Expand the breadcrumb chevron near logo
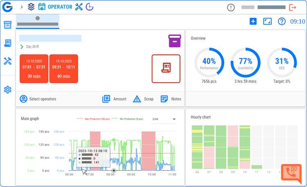 [21, 7]
